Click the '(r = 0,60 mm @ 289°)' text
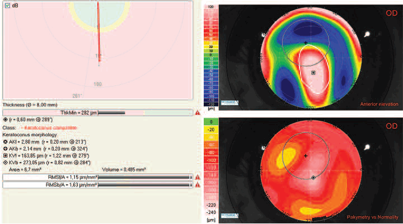This screenshot has height=224, width=403. coord(31,120)
